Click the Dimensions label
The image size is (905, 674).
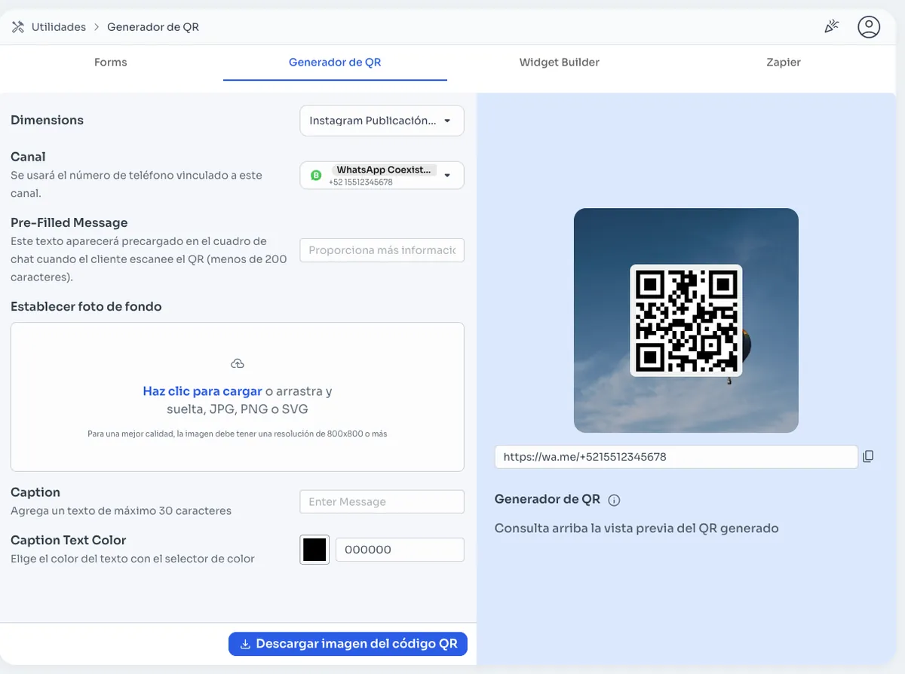point(47,120)
